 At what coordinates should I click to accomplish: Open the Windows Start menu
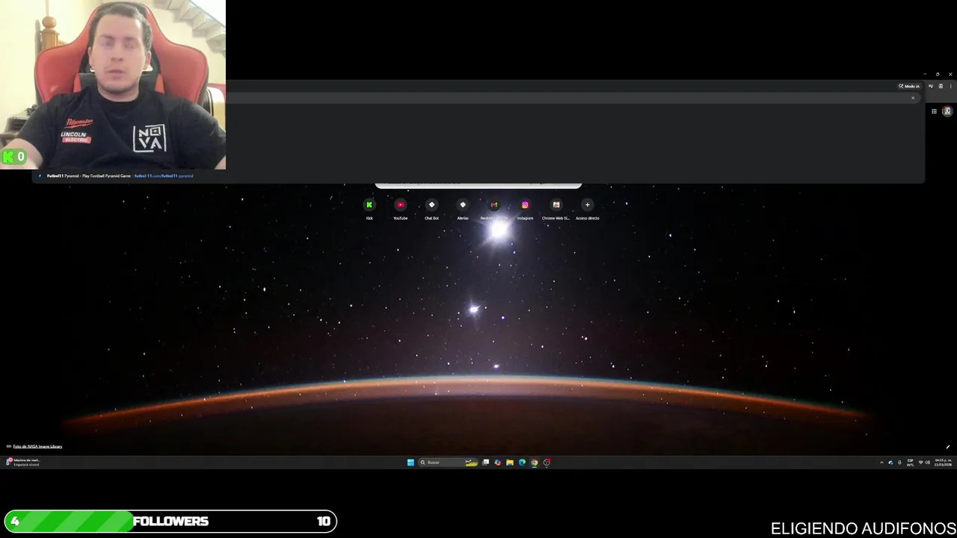(x=410, y=463)
